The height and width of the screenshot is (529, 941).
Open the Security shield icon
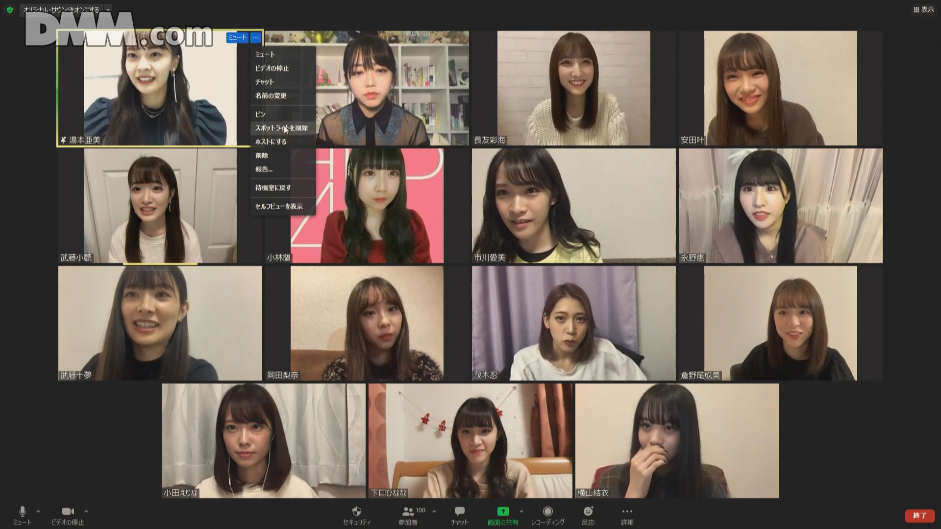[x=357, y=511]
